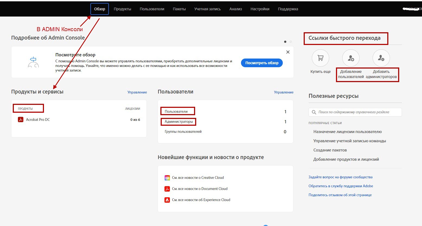The image size is (422, 226).
Task: Open the Анализ tab
Action: [x=236, y=9]
